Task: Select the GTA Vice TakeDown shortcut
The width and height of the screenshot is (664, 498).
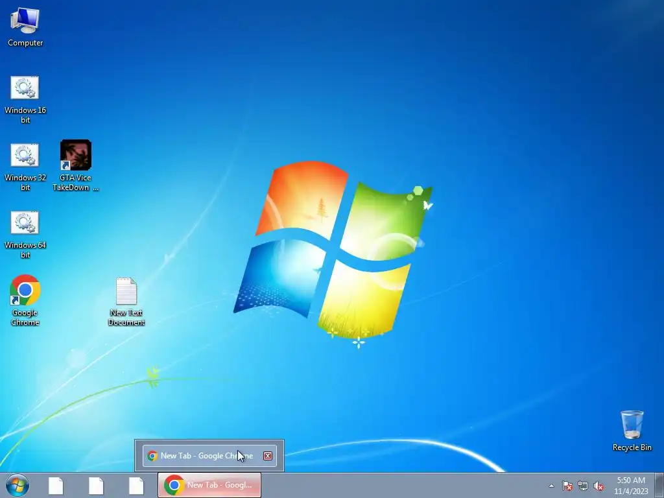Action: pos(76,165)
